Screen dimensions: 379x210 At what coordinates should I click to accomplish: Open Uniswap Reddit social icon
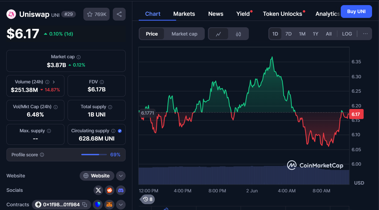[110, 190]
